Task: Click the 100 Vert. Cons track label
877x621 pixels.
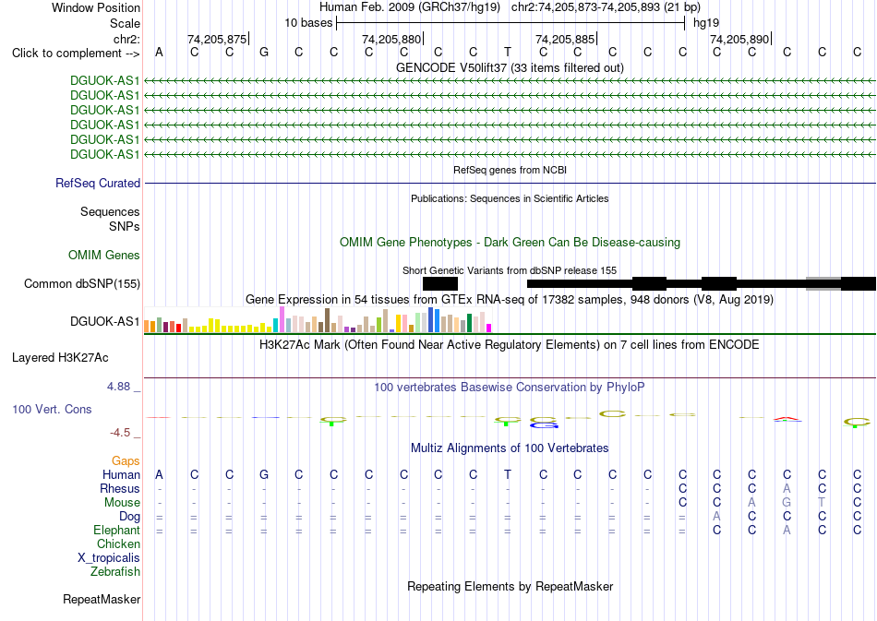Action: point(52,410)
